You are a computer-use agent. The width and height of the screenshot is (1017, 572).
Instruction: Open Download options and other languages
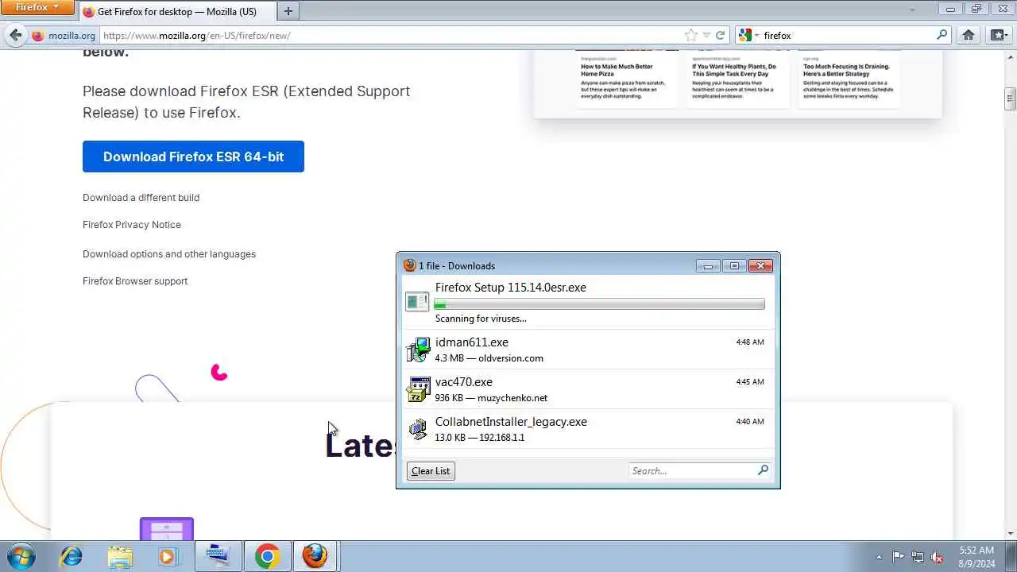(169, 253)
